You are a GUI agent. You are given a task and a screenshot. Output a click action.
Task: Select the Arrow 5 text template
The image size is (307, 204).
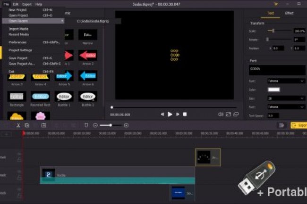click(x=64, y=76)
